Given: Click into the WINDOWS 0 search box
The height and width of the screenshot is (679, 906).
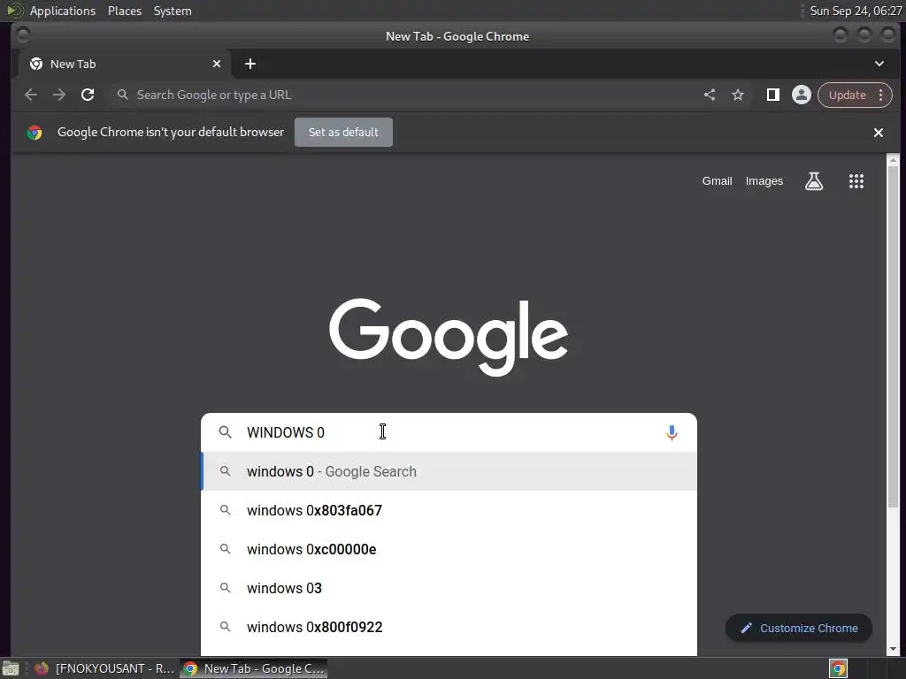Looking at the screenshot, I should click(x=449, y=432).
